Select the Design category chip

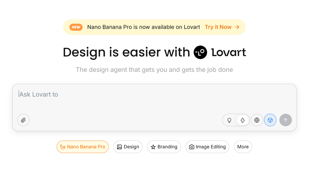(128, 147)
